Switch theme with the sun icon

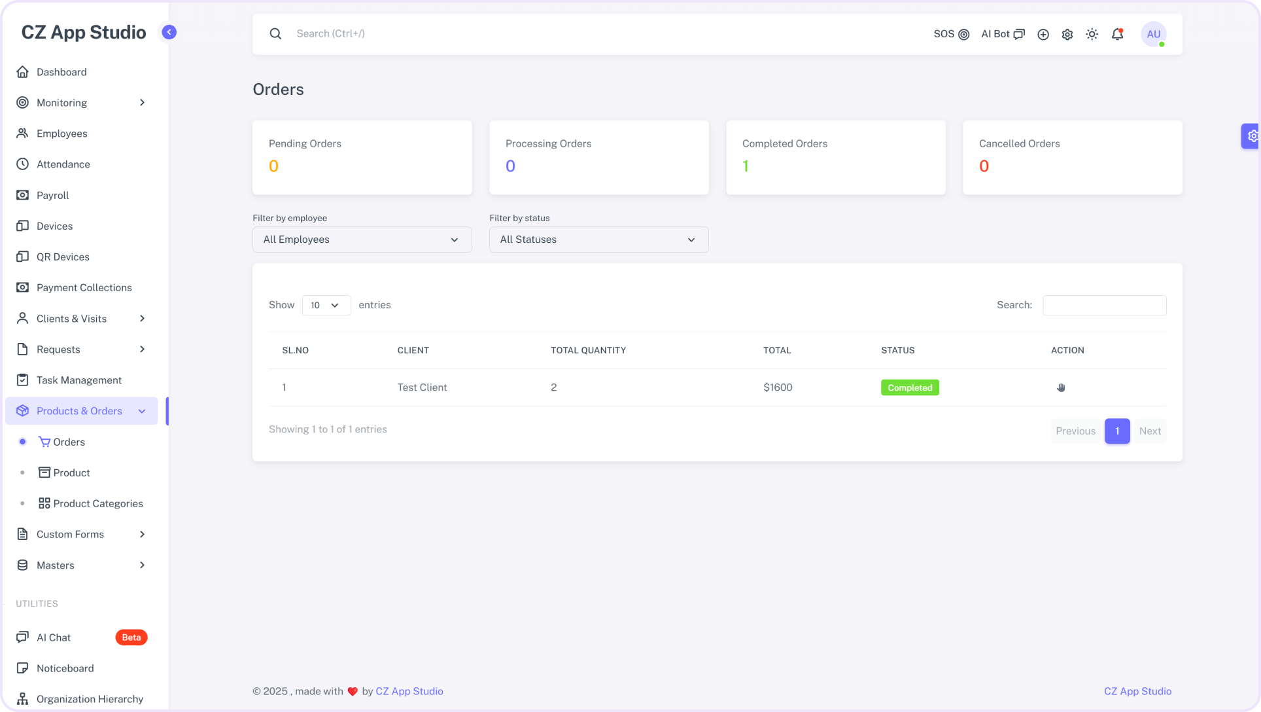[x=1092, y=34]
